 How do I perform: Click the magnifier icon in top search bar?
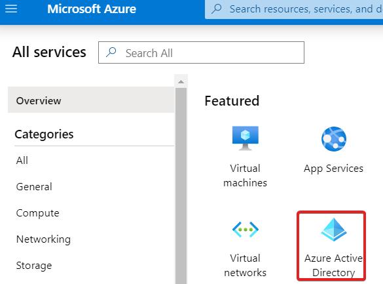click(217, 9)
